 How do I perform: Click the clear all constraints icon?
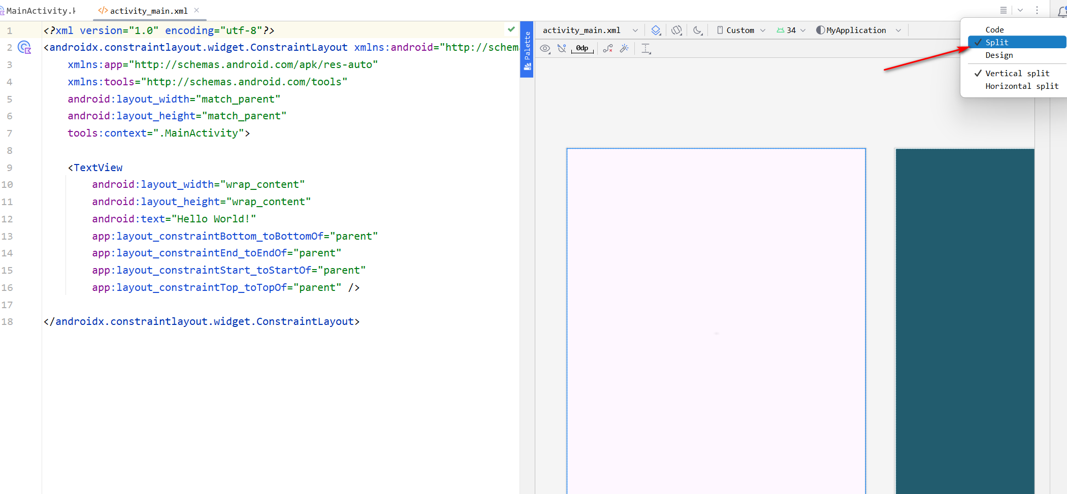pos(608,49)
